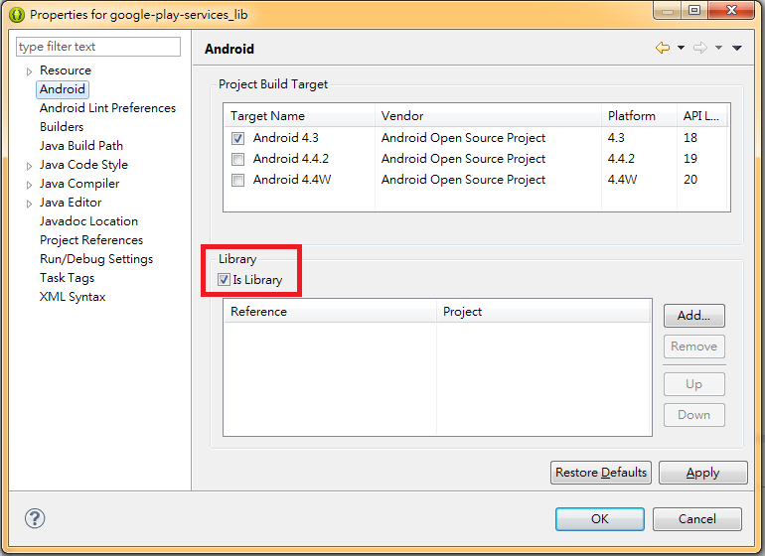Open Project References page
765x556 pixels.
(91, 240)
